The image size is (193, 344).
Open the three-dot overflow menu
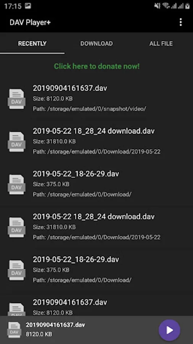180,22
